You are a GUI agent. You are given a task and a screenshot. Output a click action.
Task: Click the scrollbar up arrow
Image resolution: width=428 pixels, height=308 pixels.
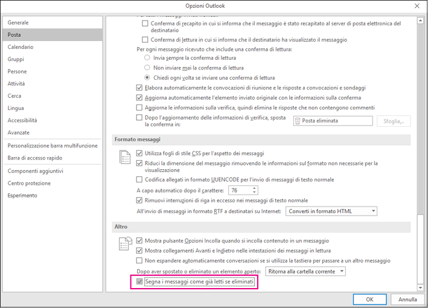point(420,21)
